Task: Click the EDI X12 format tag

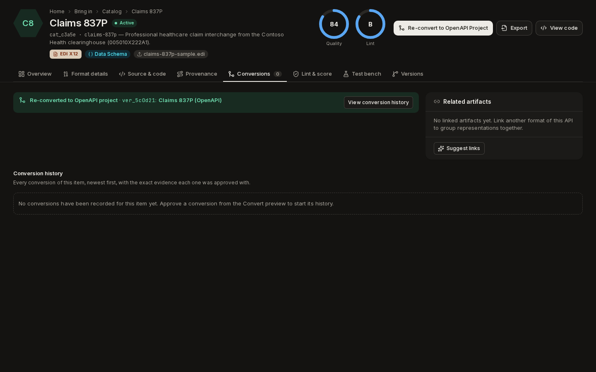Action: tap(65, 54)
